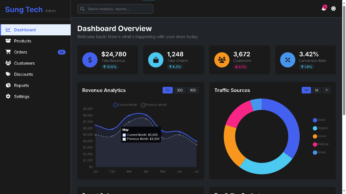This screenshot has height=194, width=346.
Task: Click the notification bell icon
Action: coord(323,9)
